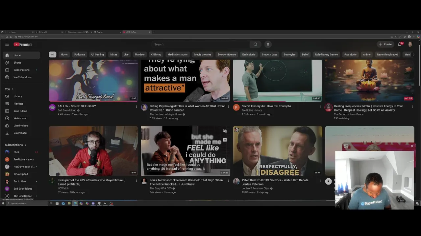Open Predictive History subscription in sidebar
The width and height of the screenshot is (421, 236).
tap(21, 159)
